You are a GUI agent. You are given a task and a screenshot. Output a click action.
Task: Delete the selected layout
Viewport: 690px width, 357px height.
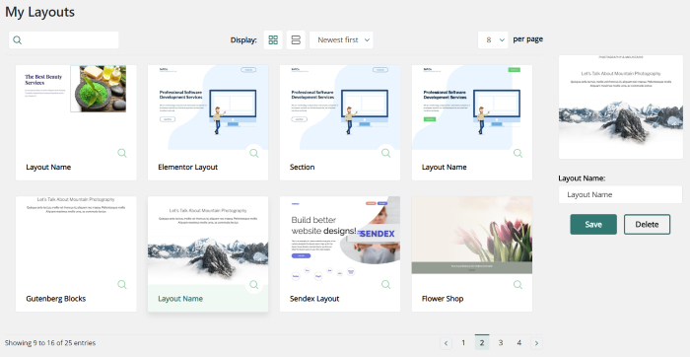point(647,225)
